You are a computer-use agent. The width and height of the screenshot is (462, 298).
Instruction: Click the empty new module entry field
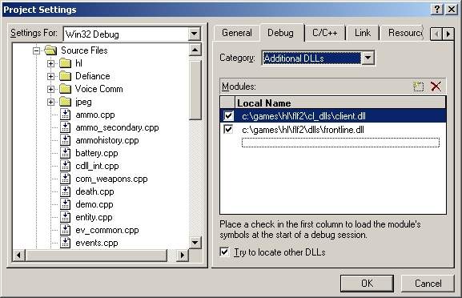[x=340, y=143]
